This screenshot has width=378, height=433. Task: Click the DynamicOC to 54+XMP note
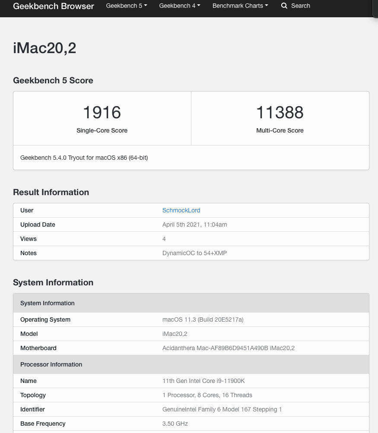195,253
